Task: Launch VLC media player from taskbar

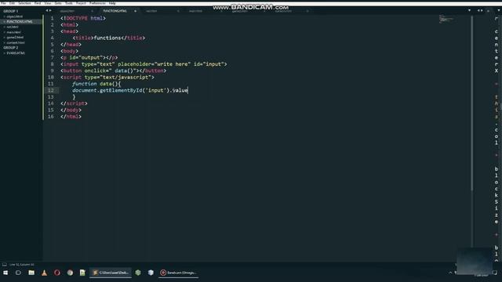Action: point(44,273)
